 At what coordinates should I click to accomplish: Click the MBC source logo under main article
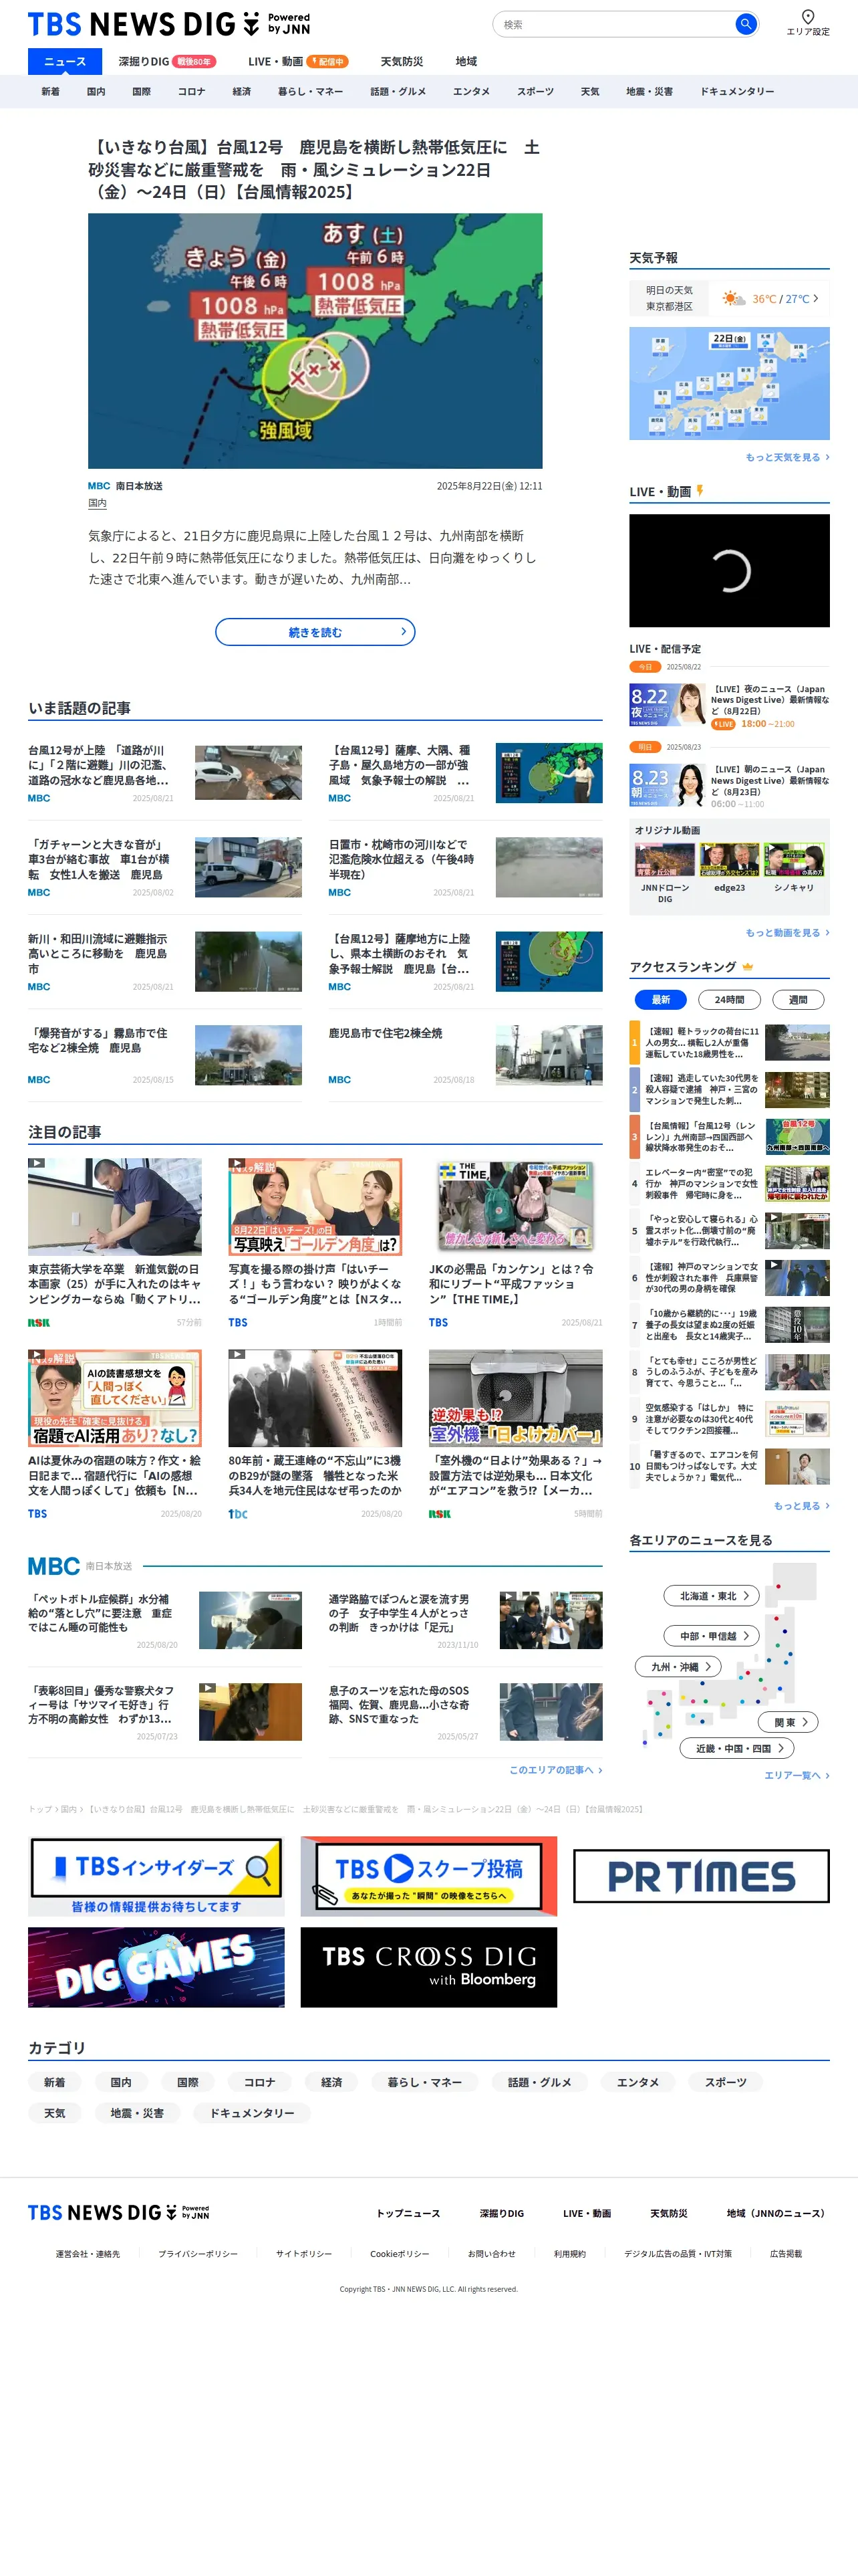coord(99,486)
